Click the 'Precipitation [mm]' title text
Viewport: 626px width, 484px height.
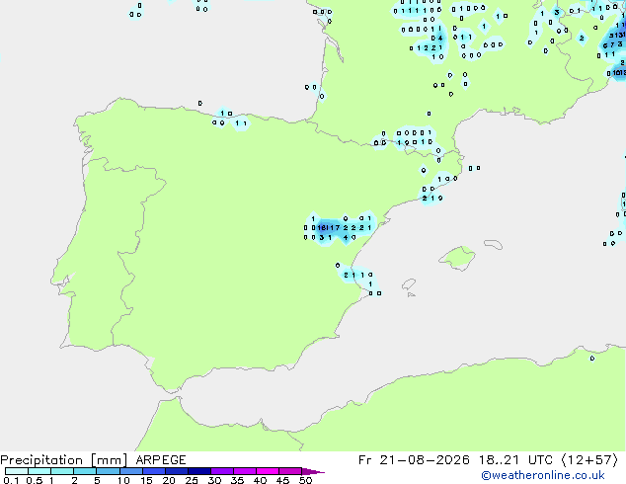pyautogui.click(x=64, y=460)
